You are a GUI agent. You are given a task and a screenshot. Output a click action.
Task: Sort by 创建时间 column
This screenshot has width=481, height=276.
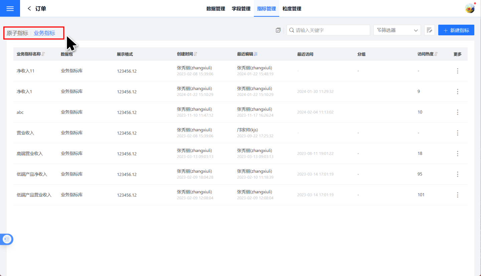click(196, 54)
